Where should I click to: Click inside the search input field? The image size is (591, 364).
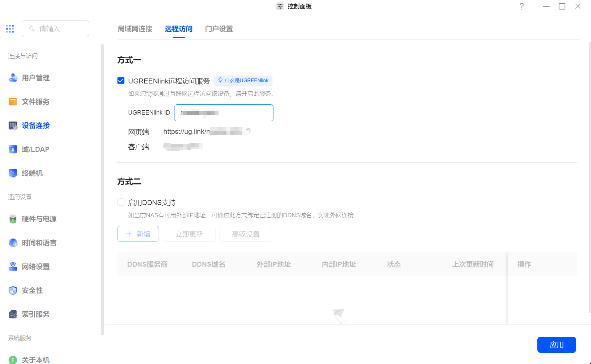point(55,28)
